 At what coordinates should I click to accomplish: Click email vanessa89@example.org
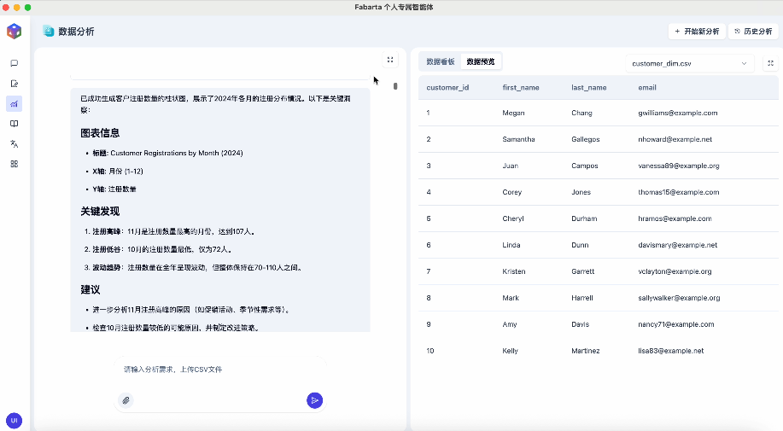(679, 166)
